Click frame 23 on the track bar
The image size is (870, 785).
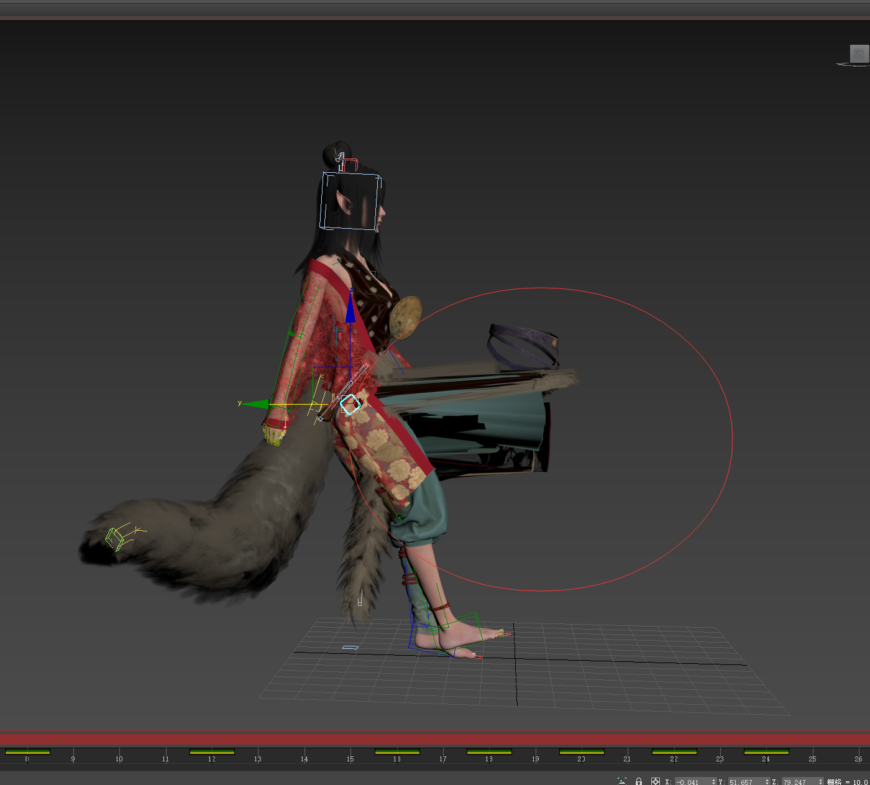[x=720, y=759]
